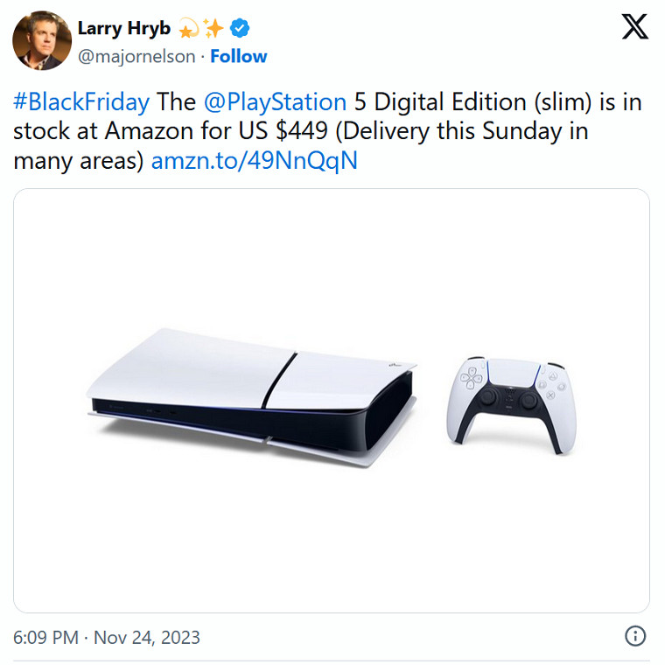
Task: Open the amzn.to/49NnQqN link
Action: click(254, 161)
